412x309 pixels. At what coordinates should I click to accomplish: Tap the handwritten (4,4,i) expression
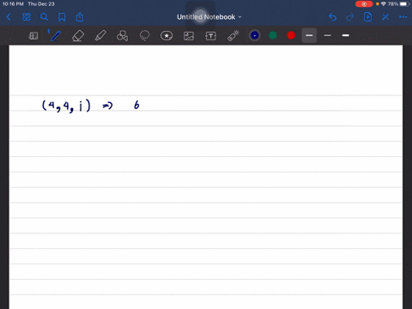point(66,106)
